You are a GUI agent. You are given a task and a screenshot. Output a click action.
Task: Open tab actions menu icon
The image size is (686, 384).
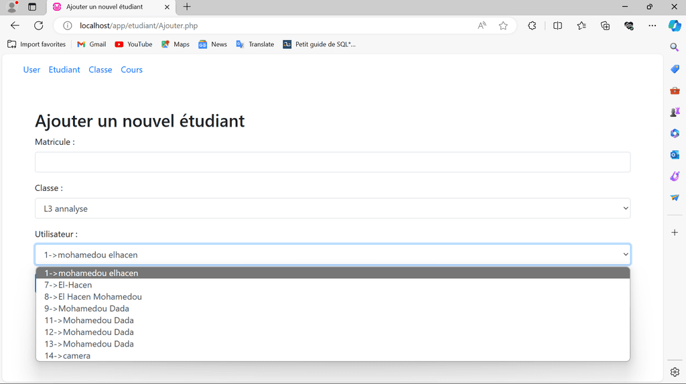(x=32, y=7)
